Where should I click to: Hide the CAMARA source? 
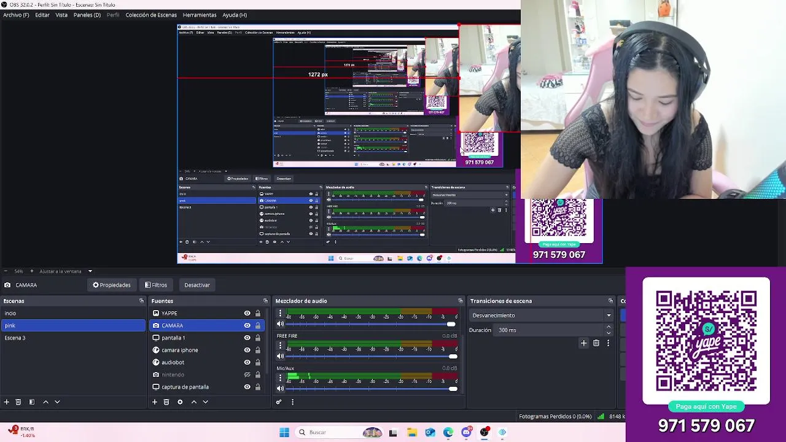tap(247, 325)
